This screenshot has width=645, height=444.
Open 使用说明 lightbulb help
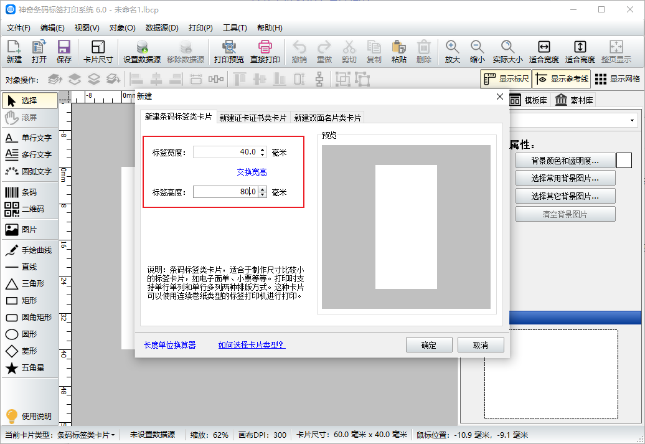click(x=30, y=416)
